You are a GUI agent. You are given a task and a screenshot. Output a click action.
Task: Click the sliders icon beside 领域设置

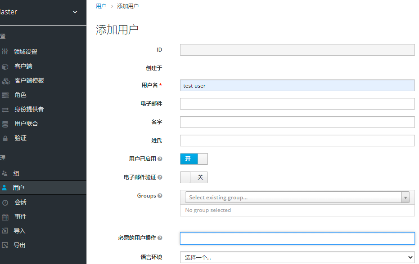tap(5, 52)
